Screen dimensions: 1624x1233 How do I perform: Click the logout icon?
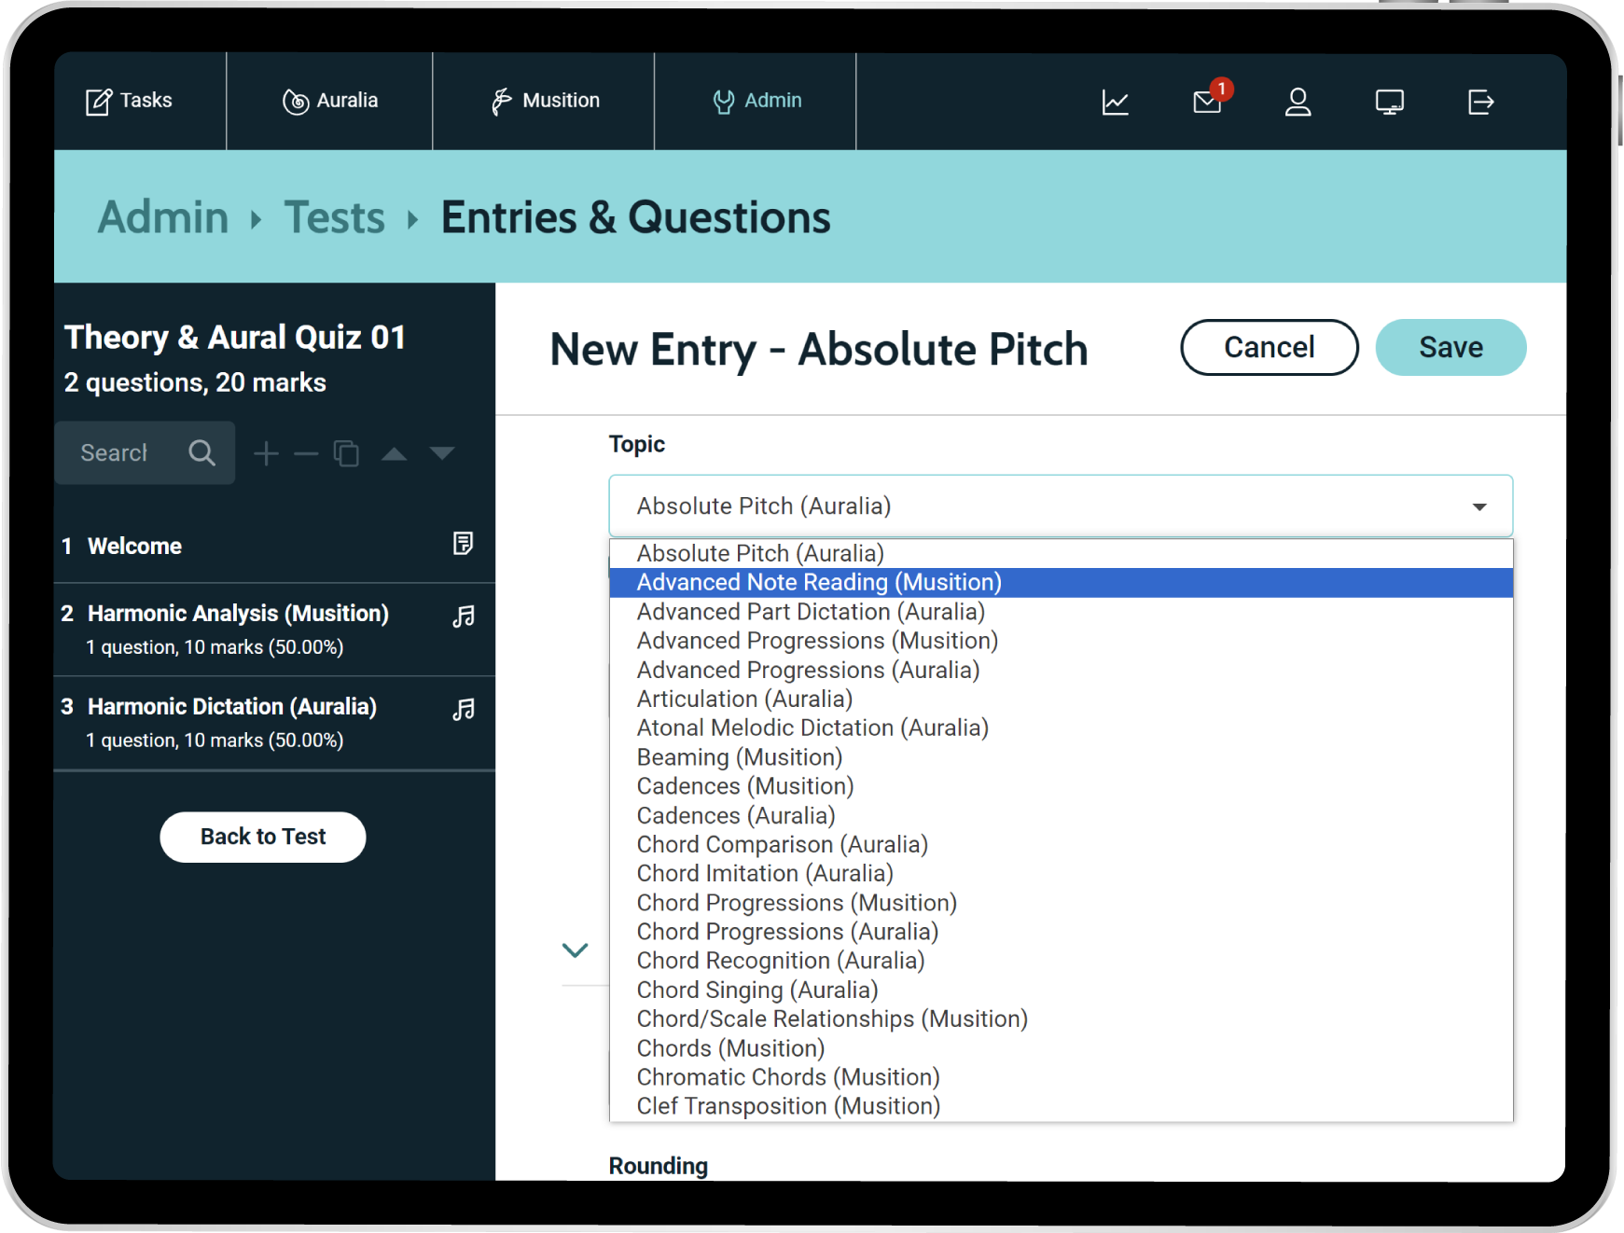pyautogui.click(x=1480, y=102)
